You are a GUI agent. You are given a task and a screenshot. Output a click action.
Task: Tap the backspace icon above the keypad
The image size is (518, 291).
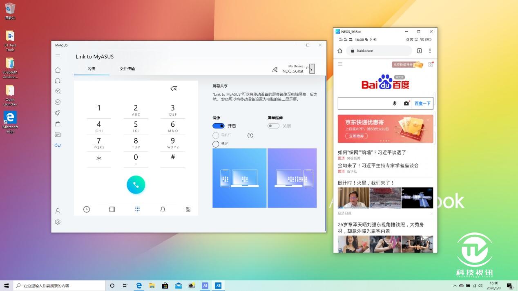click(x=173, y=88)
